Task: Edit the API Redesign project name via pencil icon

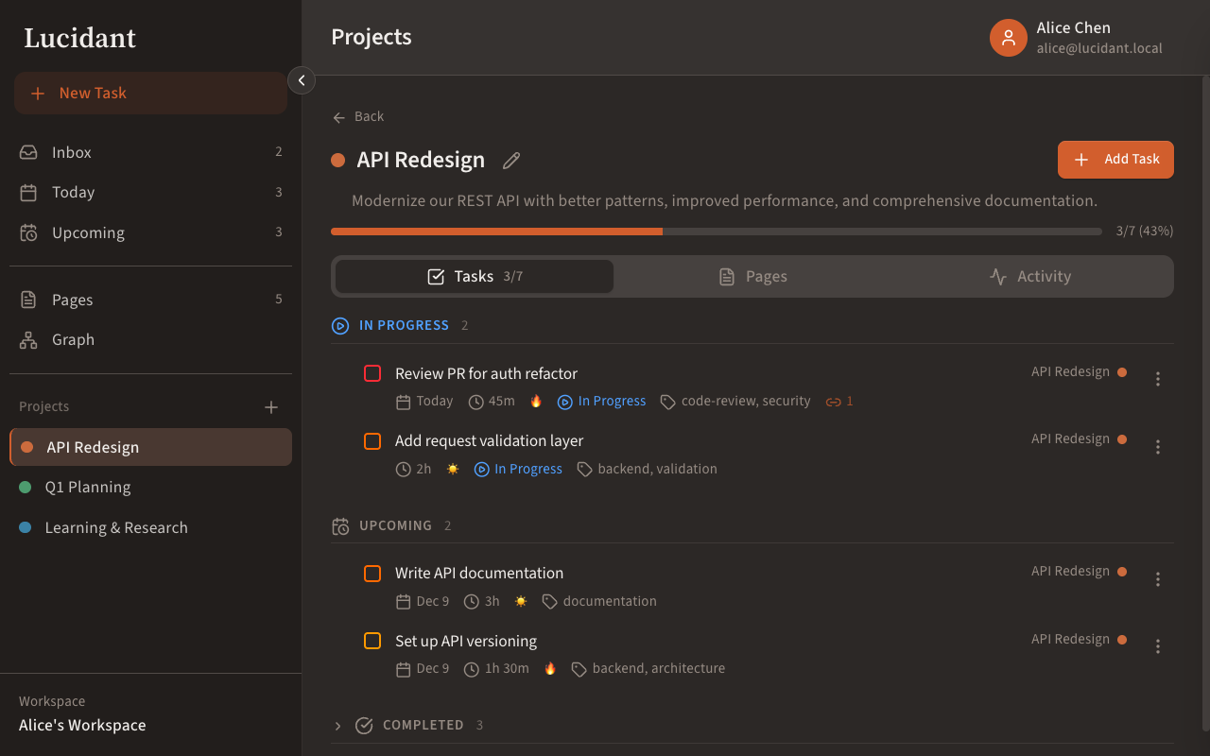Action: click(510, 160)
